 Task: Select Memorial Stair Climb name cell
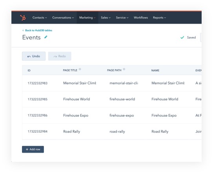[x=168, y=83]
